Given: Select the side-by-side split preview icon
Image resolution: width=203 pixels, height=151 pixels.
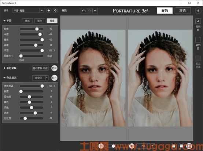Looking at the screenshot, I should coord(189,146).
